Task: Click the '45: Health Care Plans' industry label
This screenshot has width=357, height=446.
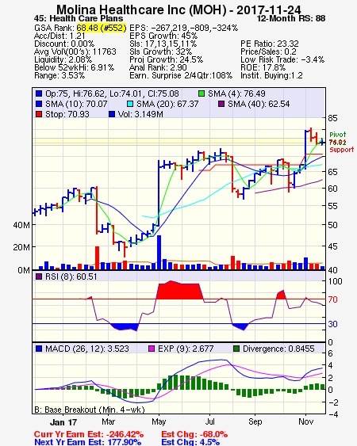Action: point(79,18)
